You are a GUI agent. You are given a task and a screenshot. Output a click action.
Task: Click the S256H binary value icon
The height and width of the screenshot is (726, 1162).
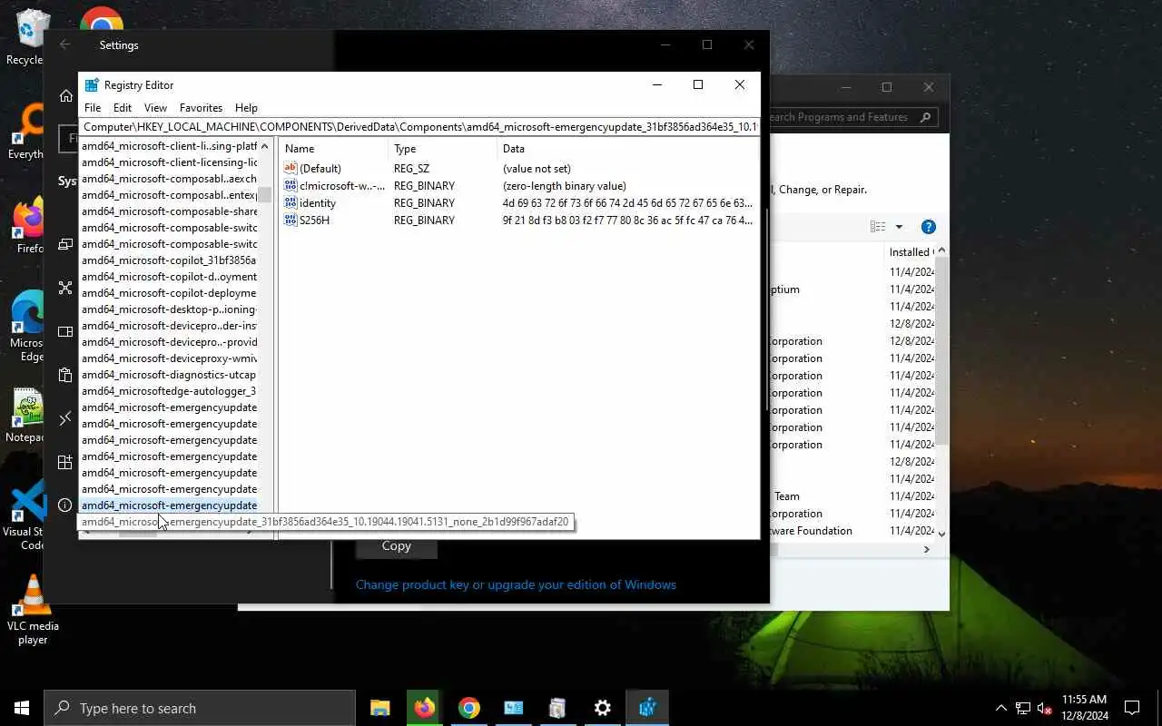(x=290, y=221)
